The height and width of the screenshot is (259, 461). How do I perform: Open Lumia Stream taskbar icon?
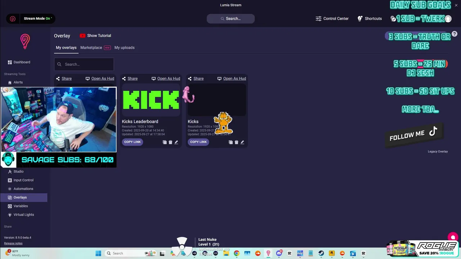(x=268, y=253)
